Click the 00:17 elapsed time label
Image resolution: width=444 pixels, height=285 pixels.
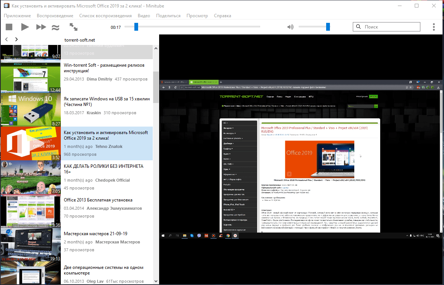coord(116,27)
